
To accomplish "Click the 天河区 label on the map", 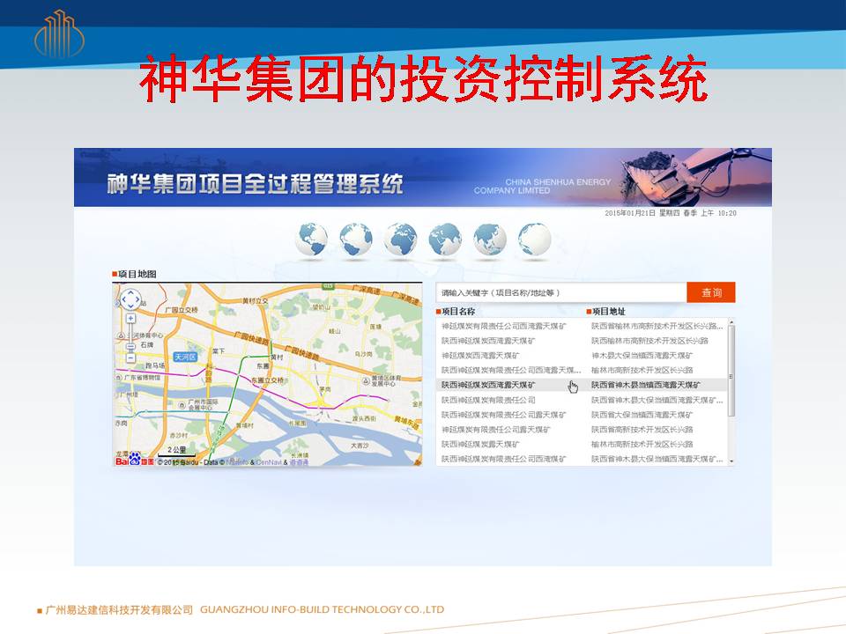I will coord(185,357).
